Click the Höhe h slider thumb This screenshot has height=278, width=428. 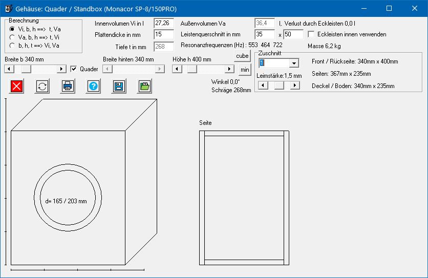192,69
